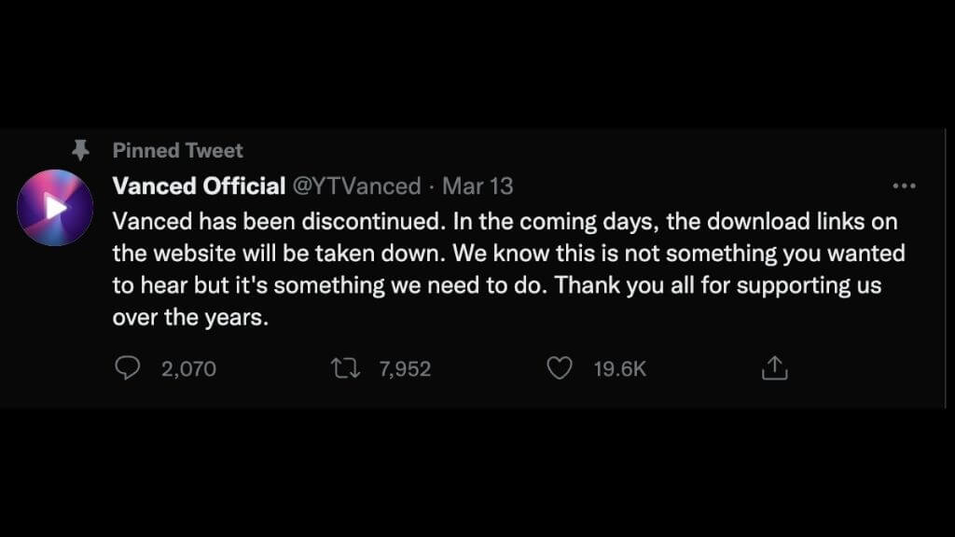Screen dimensions: 955x537
Task: Click the share arrow icon
Action: (x=774, y=369)
